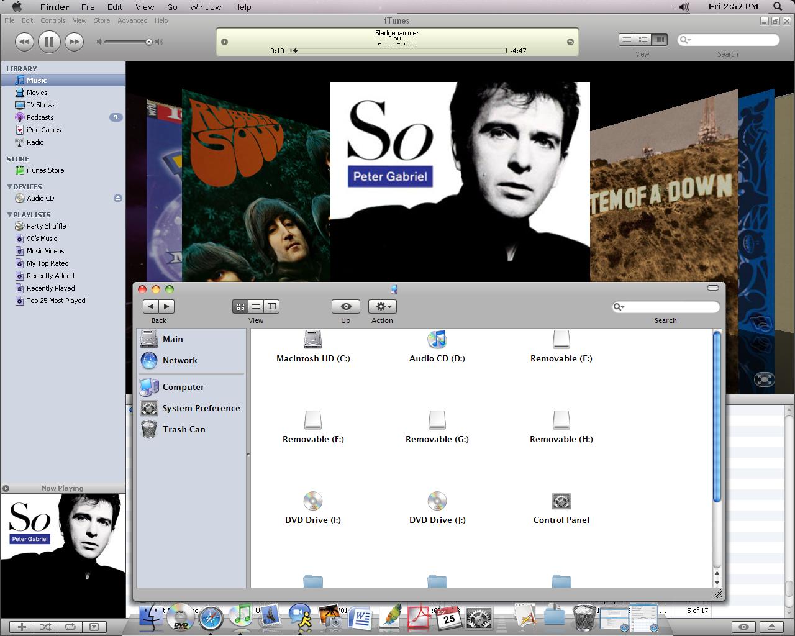Open the iTunes search options dropdown
The width and height of the screenshot is (795, 636).
(x=685, y=40)
